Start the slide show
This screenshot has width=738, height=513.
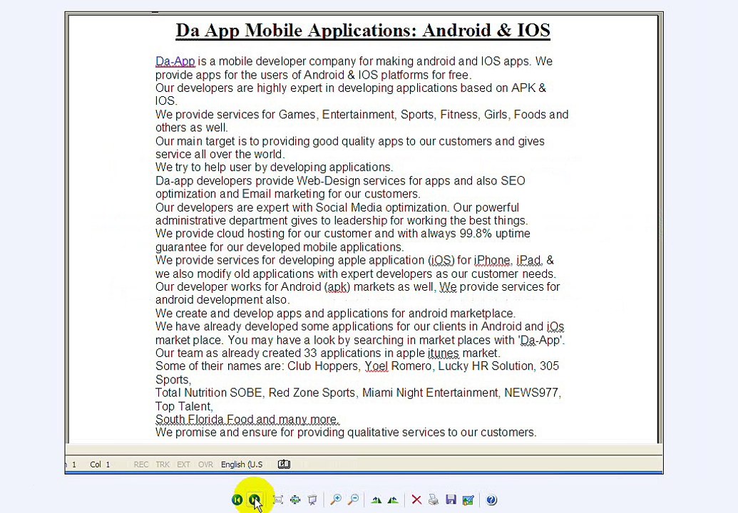(x=312, y=500)
